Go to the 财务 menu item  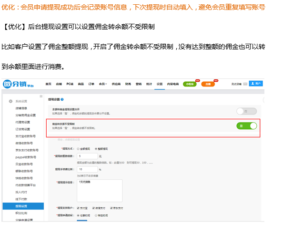pyautogui.click(x=128, y=84)
